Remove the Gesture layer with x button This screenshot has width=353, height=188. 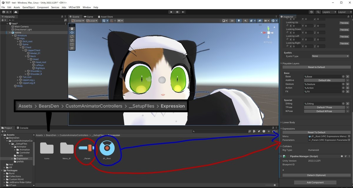pos(347,84)
